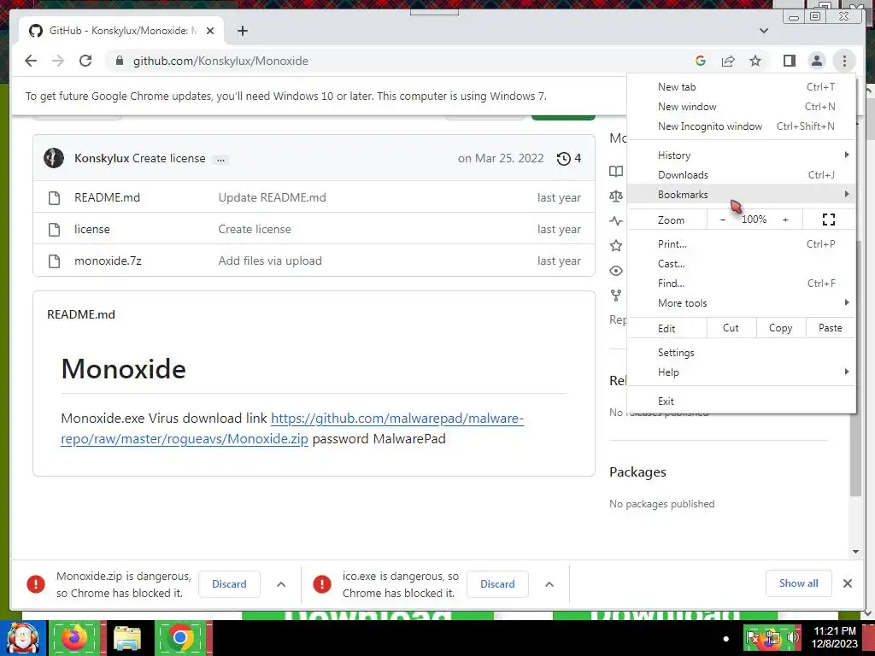The height and width of the screenshot is (656, 875).
Task: Expand the commit message ellipsis
Action: click(221, 160)
